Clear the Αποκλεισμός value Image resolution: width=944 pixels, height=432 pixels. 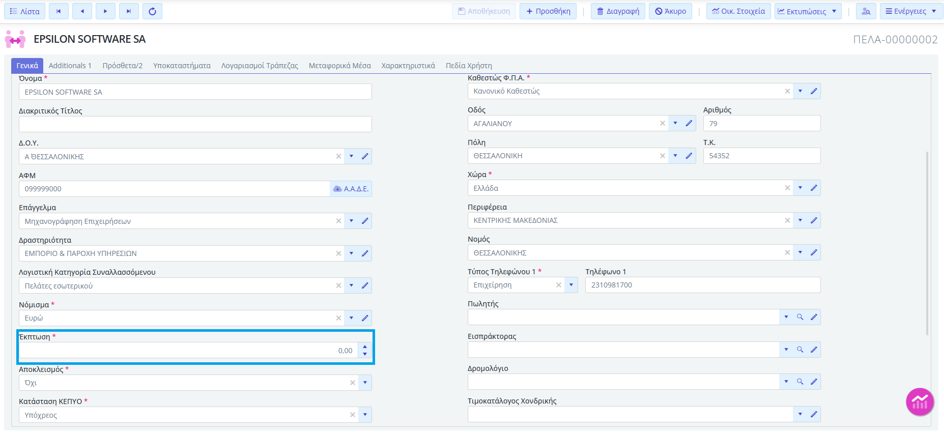[353, 383]
